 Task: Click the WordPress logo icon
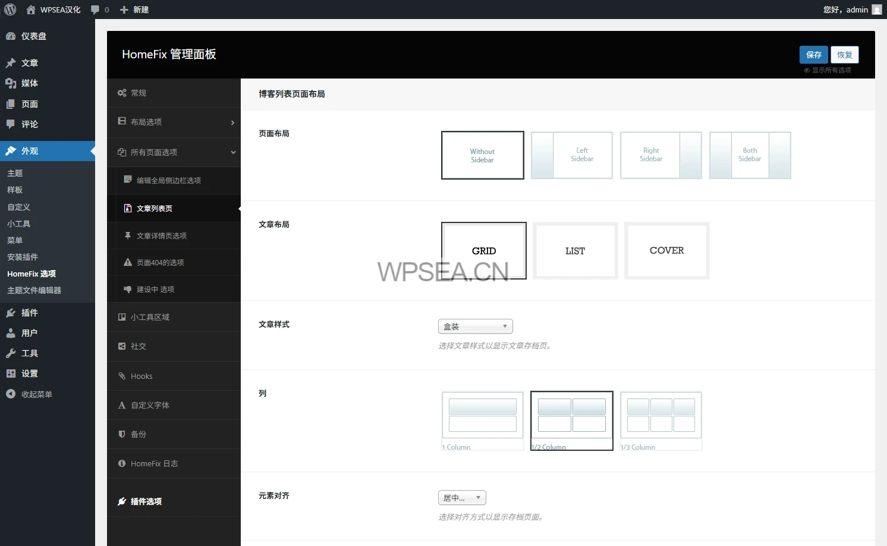click(10, 10)
